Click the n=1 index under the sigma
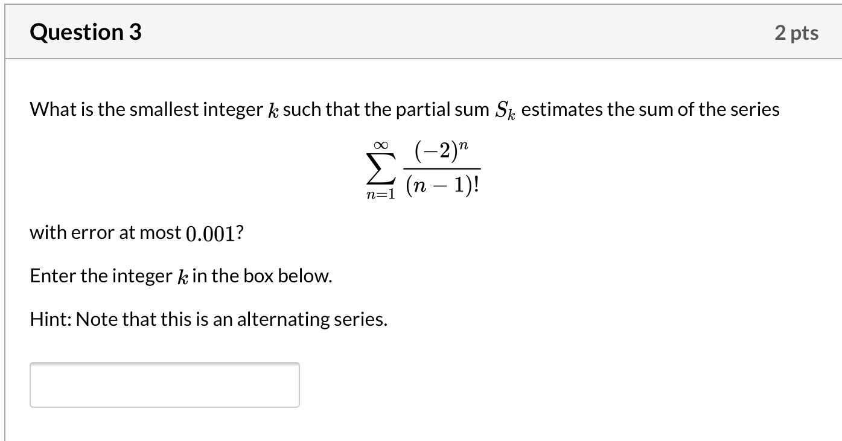The width and height of the screenshot is (842, 441). (381, 193)
